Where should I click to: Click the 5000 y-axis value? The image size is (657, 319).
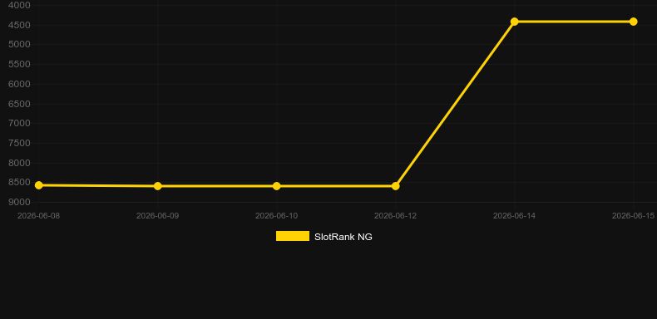19,44
